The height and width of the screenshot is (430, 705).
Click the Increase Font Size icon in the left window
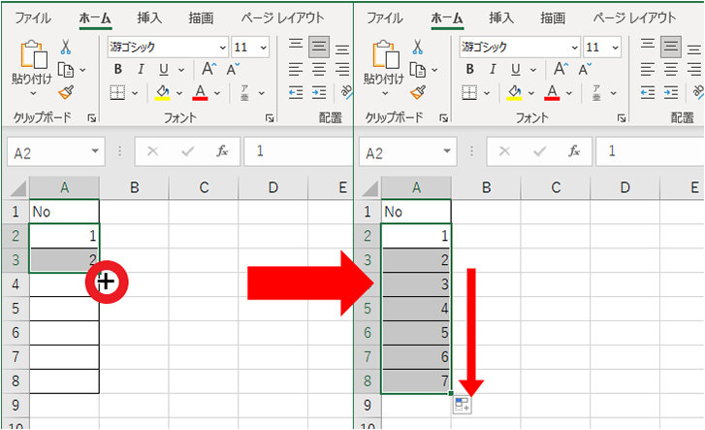[x=208, y=69]
